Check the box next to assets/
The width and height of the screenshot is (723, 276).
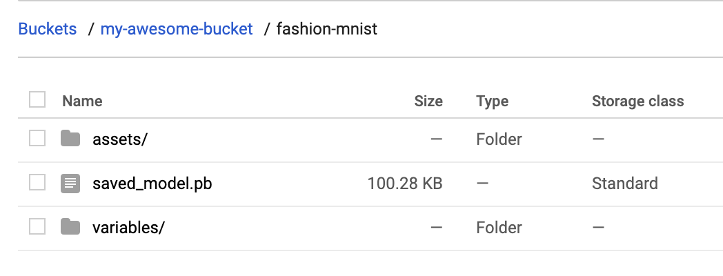click(x=37, y=139)
